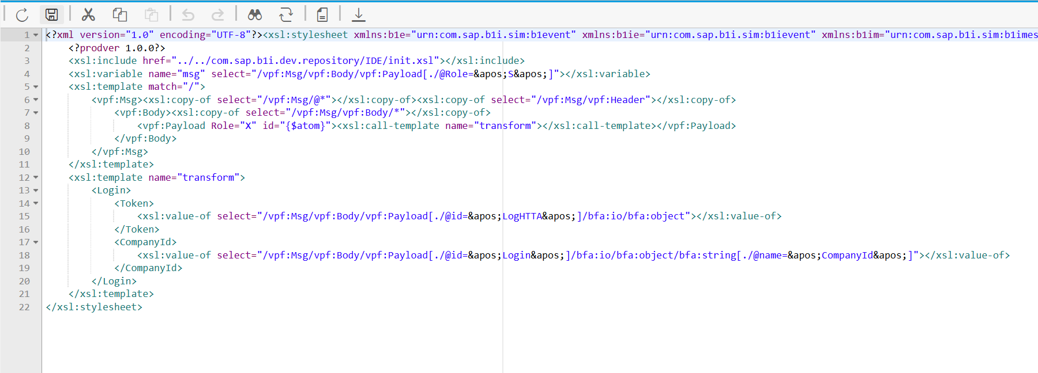Screen dimensions: 1038x373
Task: Collapse the Login element at line 13
Action: coord(36,191)
